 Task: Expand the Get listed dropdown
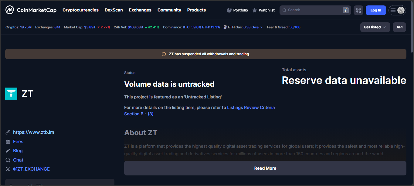click(x=375, y=27)
